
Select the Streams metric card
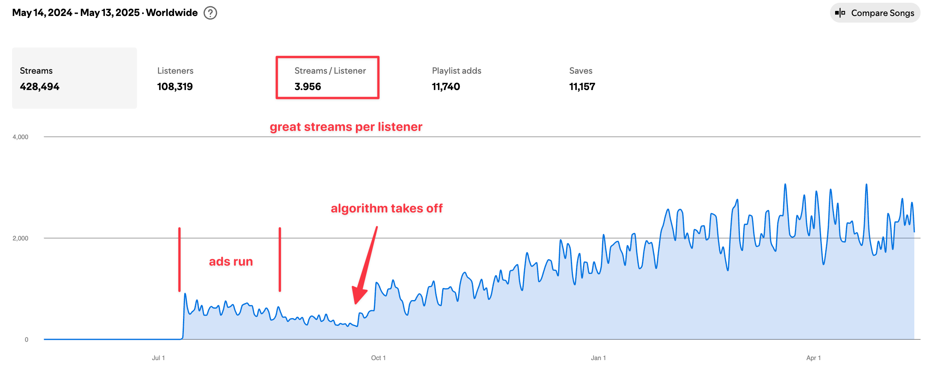(x=74, y=78)
